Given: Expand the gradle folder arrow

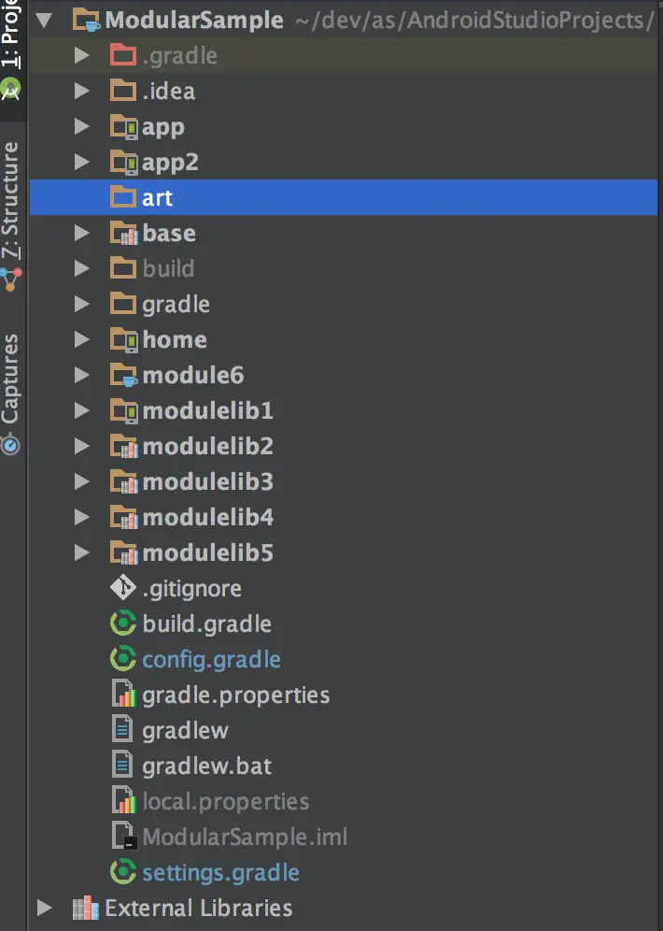Looking at the screenshot, I should click(x=82, y=304).
